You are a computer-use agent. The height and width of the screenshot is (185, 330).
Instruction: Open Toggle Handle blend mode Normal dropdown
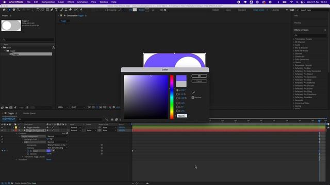(x=76, y=127)
